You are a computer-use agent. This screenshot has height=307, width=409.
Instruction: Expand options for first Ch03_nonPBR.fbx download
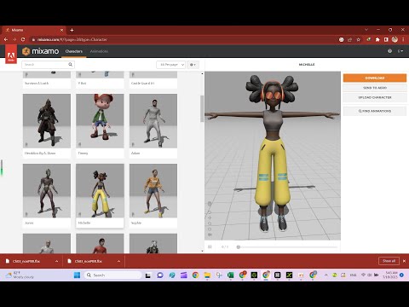tap(56, 261)
